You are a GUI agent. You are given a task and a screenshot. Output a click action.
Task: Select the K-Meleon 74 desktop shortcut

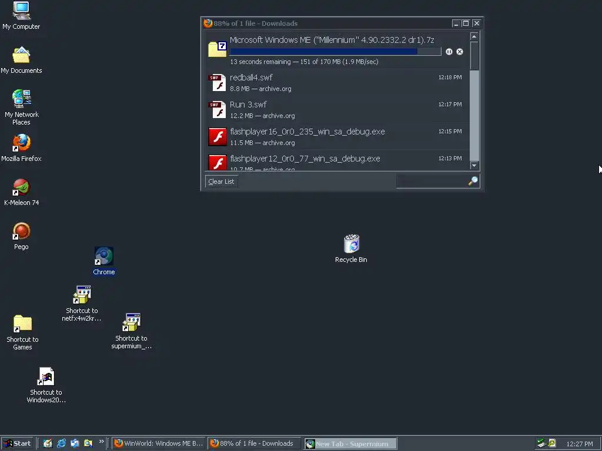click(x=21, y=192)
